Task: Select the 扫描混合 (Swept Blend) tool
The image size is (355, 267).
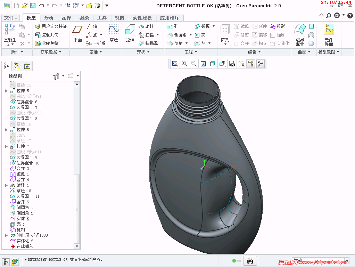Action: tap(150, 43)
